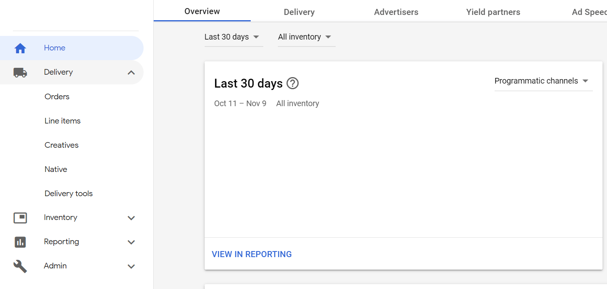Click the Reporting bar chart icon
Image resolution: width=607 pixels, height=289 pixels.
tap(20, 242)
